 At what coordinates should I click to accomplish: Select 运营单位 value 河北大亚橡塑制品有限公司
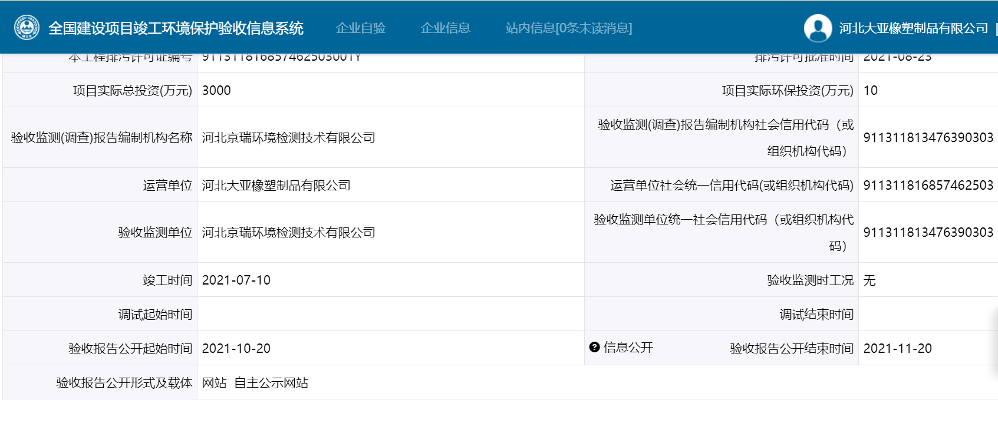click(276, 185)
